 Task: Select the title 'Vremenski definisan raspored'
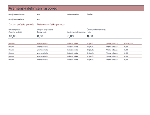coord(33,8)
